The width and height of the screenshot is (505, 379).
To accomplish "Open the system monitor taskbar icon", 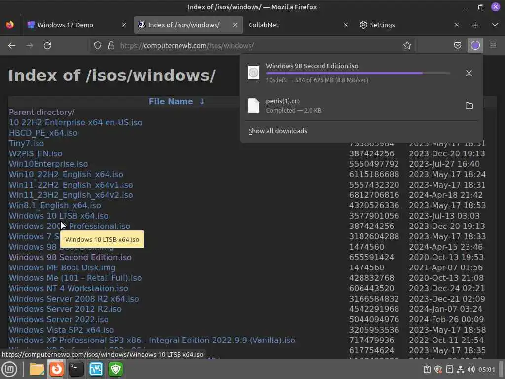I will click(x=96, y=369).
